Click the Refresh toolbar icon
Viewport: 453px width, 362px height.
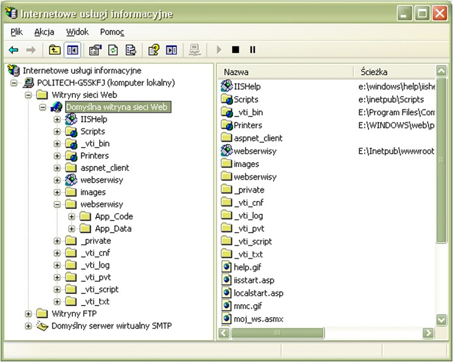[113, 50]
